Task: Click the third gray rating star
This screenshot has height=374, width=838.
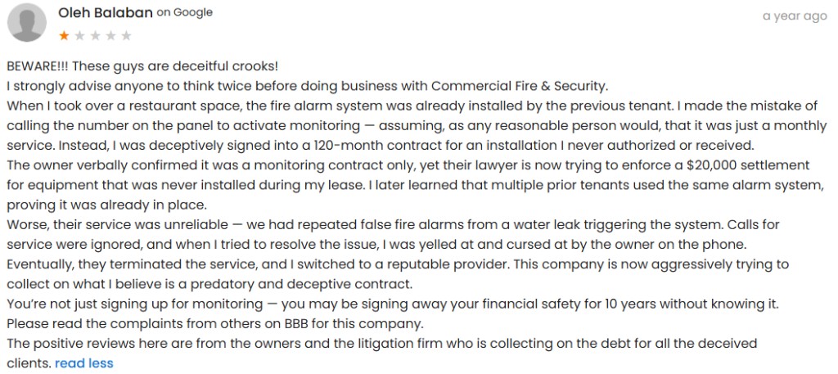Action: click(x=95, y=36)
